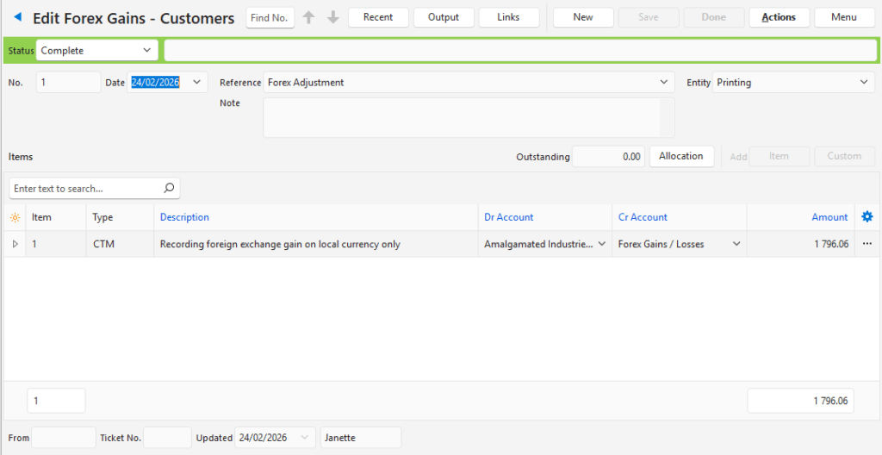
Task: Click the blue back arrow icon
Action: (x=18, y=17)
